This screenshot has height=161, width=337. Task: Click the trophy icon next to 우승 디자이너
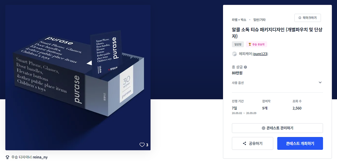(x=7, y=157)
